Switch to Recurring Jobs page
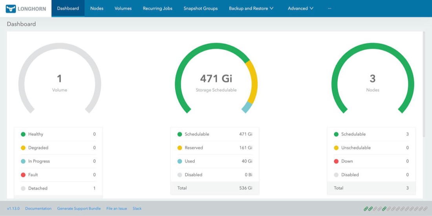This screenshot has height=216, width=432. (x=157, y=8)
